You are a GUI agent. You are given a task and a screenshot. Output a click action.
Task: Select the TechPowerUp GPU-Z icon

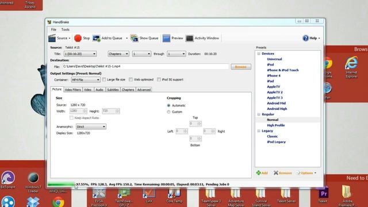[124, 193]
